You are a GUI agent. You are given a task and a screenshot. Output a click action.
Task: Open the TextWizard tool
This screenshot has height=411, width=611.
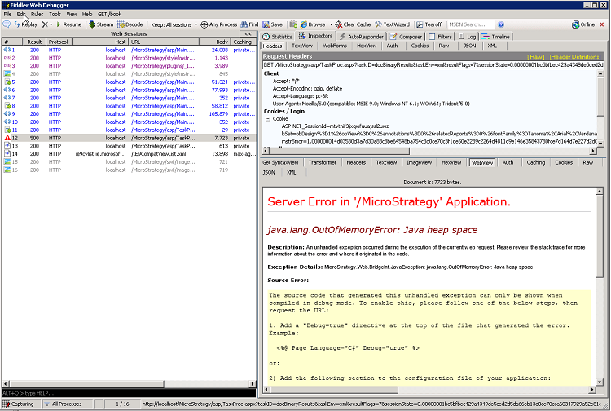coord(393,24)
